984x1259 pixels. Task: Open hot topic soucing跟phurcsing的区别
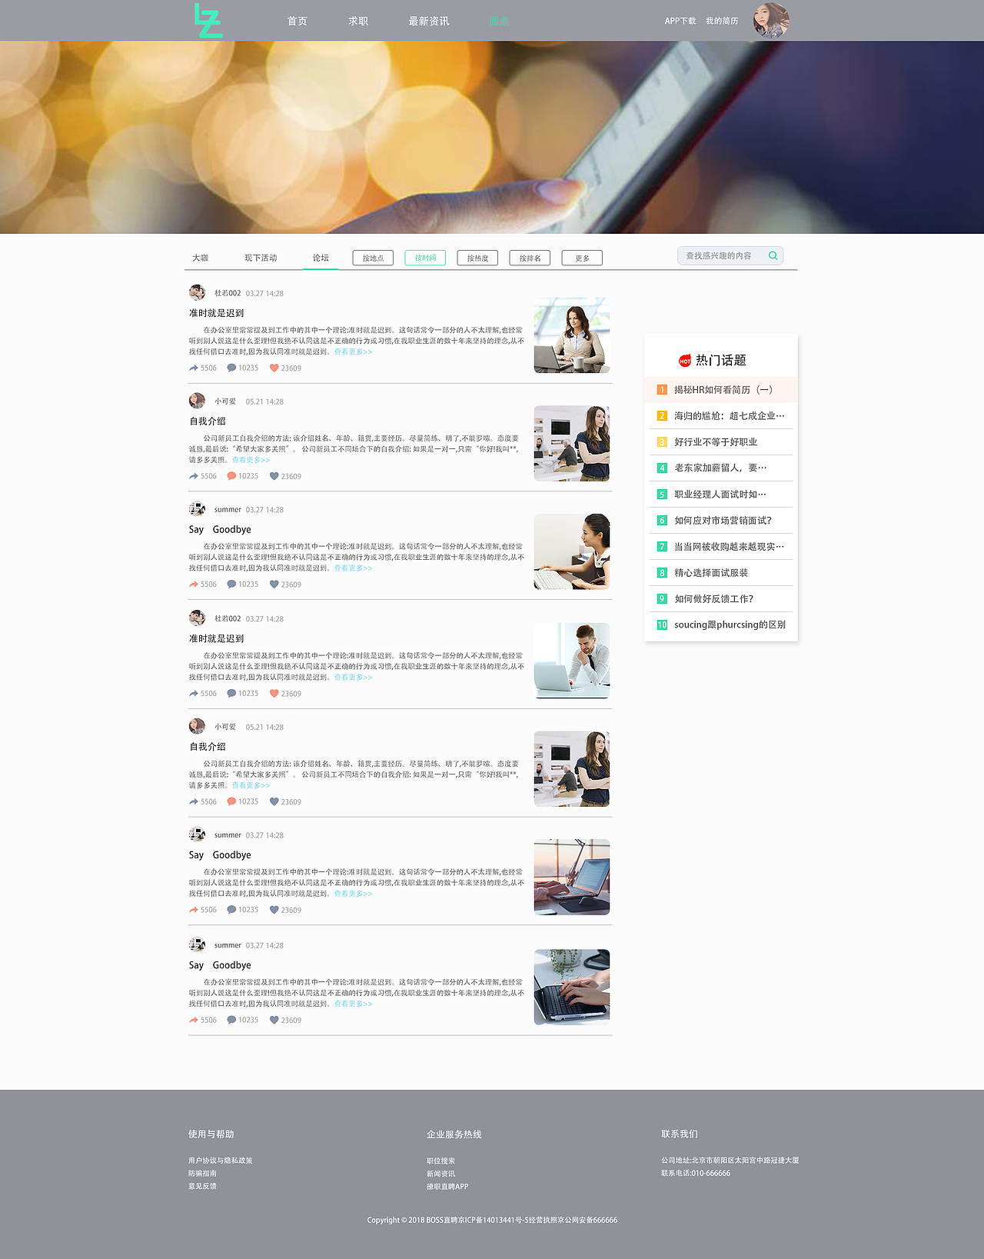tap(730, 625)
